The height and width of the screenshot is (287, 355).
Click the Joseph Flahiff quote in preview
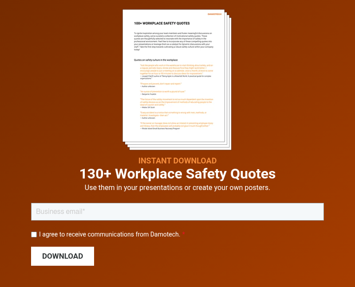[x=174, y=70]
